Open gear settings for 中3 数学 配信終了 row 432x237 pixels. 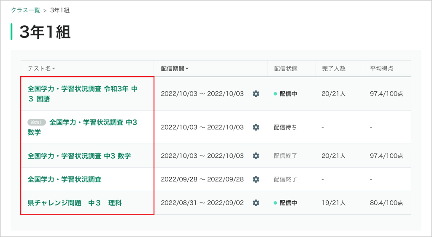click(x=256, y=156)
